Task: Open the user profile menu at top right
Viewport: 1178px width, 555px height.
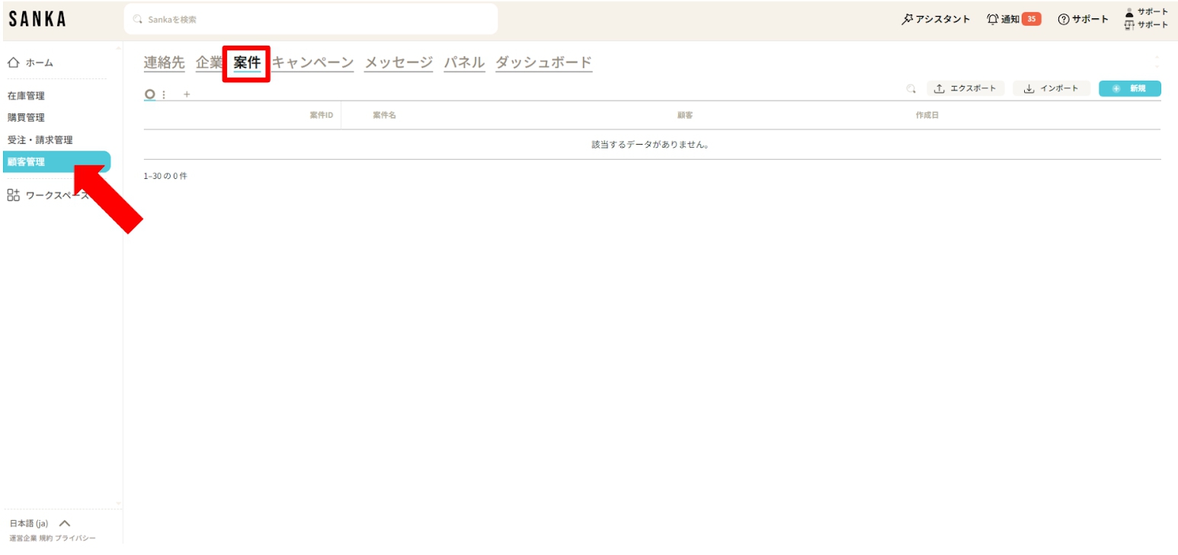Action: coord(1146,18)
